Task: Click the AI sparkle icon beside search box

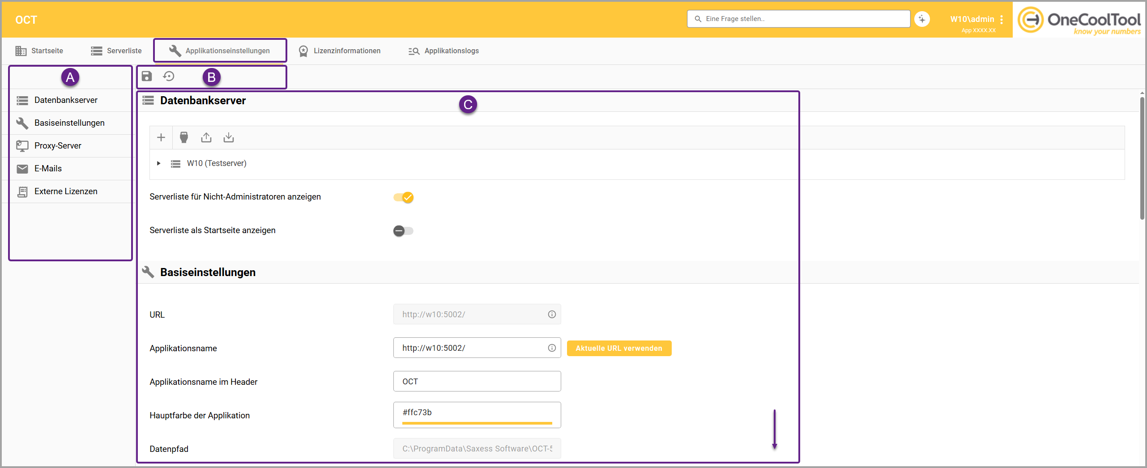Action: point(922,19)
